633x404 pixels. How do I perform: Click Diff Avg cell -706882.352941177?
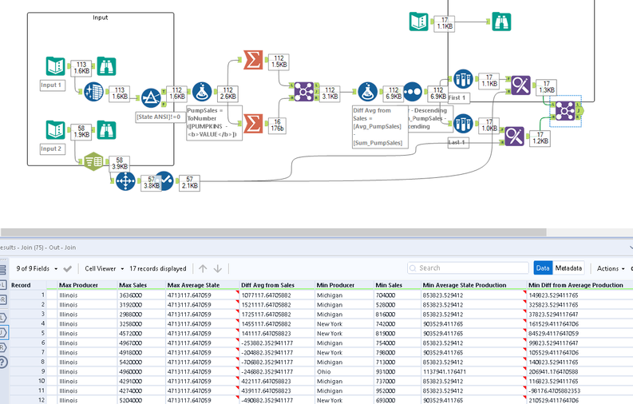pos(277,362)
